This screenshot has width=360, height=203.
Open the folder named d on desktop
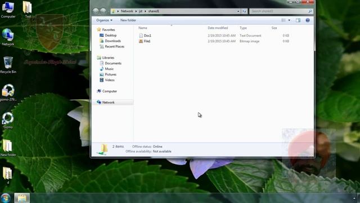point(7,175)
